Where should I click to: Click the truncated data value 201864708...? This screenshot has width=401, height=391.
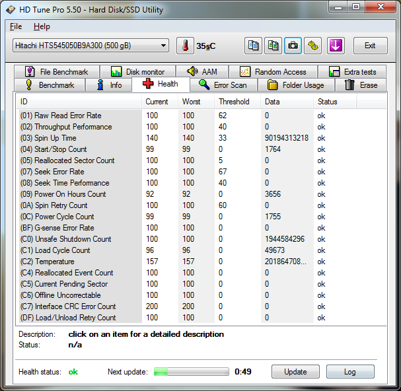click(285, 262)
